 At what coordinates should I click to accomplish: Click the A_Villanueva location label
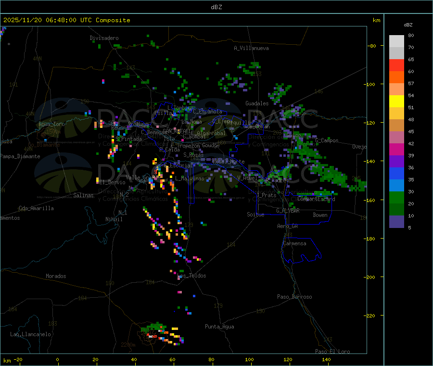pyautogui.click(x=251, y=48)
